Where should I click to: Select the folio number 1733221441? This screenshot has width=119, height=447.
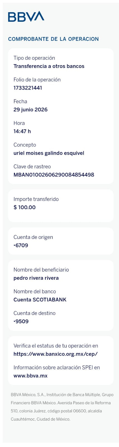click(x=28, y=88)
